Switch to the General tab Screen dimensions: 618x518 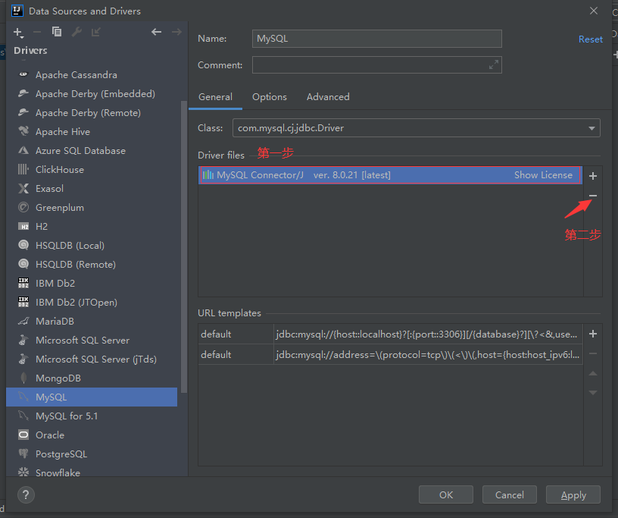coord(215,97)
